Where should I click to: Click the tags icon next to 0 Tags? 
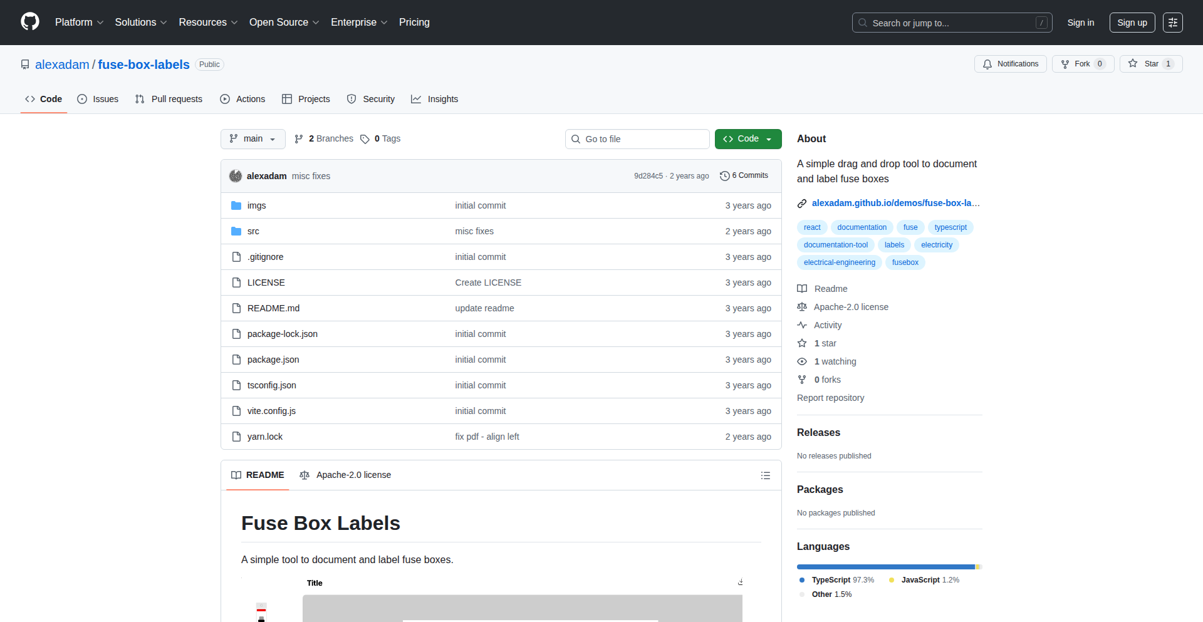[x=365, y=139]
